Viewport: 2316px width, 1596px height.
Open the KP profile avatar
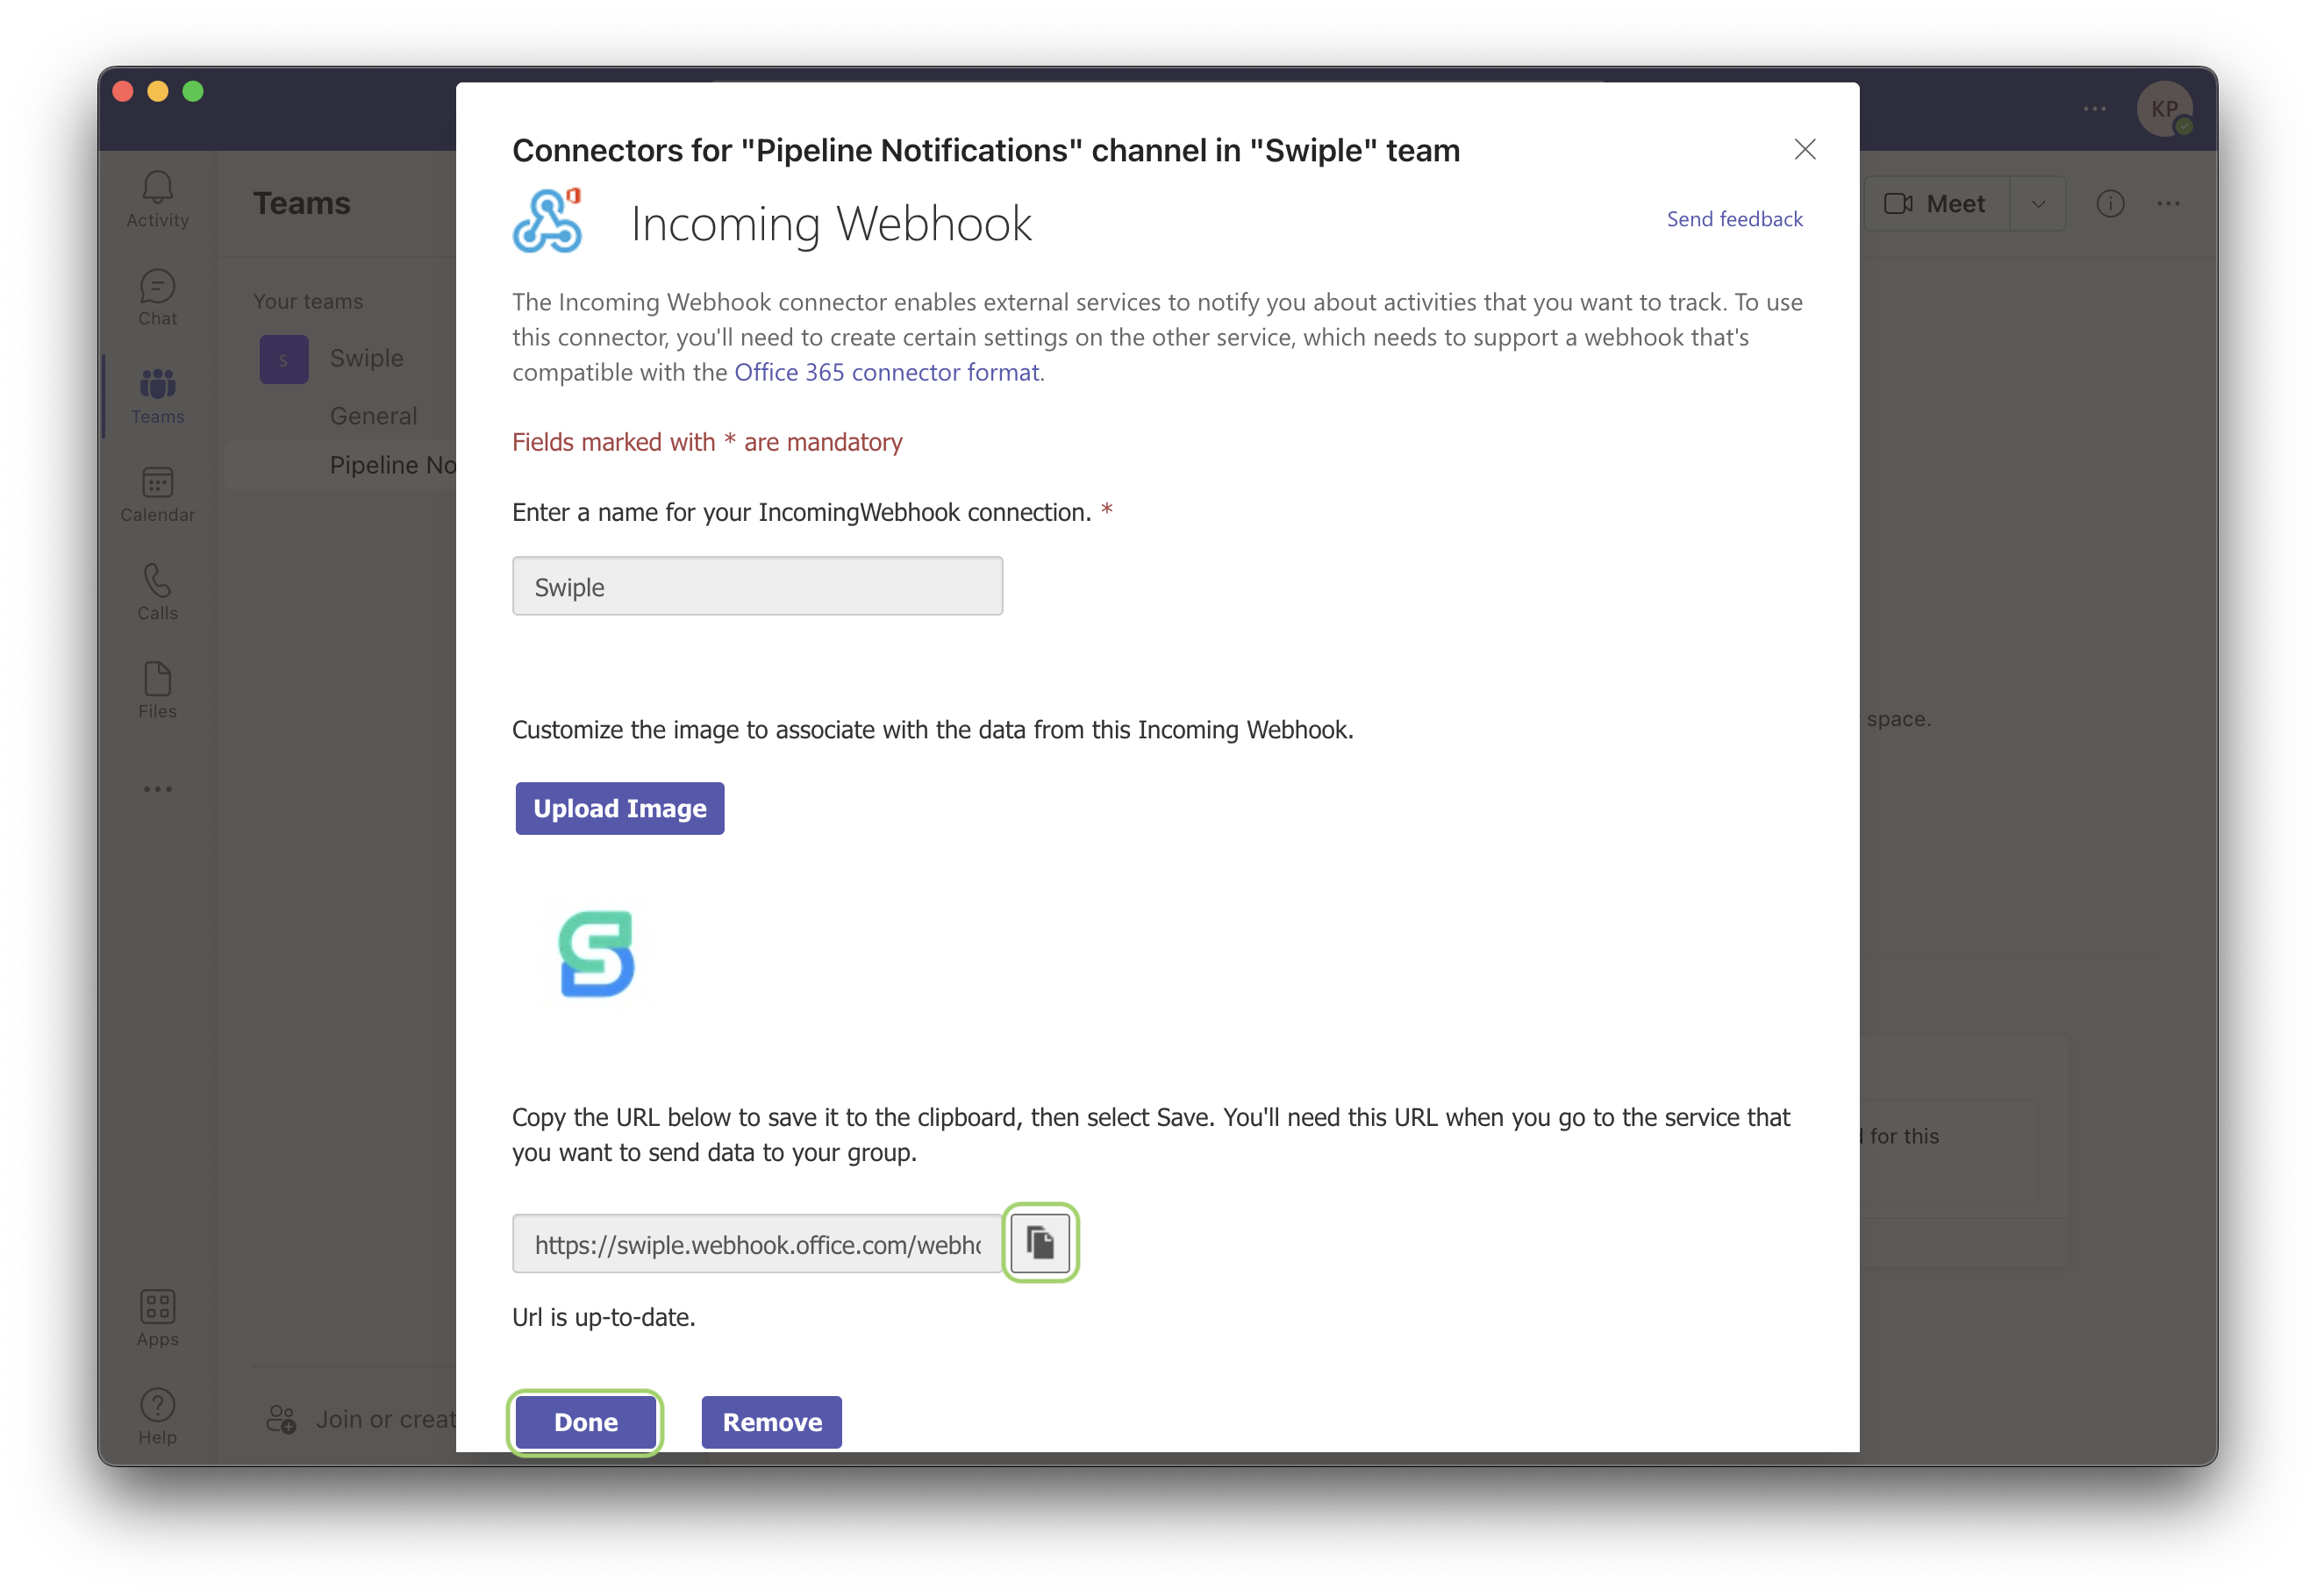click(2164, 109)
